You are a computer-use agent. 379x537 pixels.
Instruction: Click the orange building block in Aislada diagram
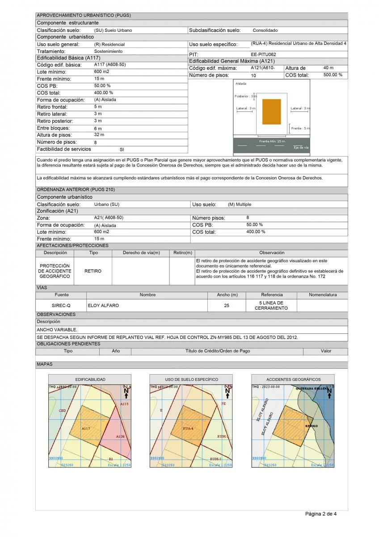(x=271, y=111)
